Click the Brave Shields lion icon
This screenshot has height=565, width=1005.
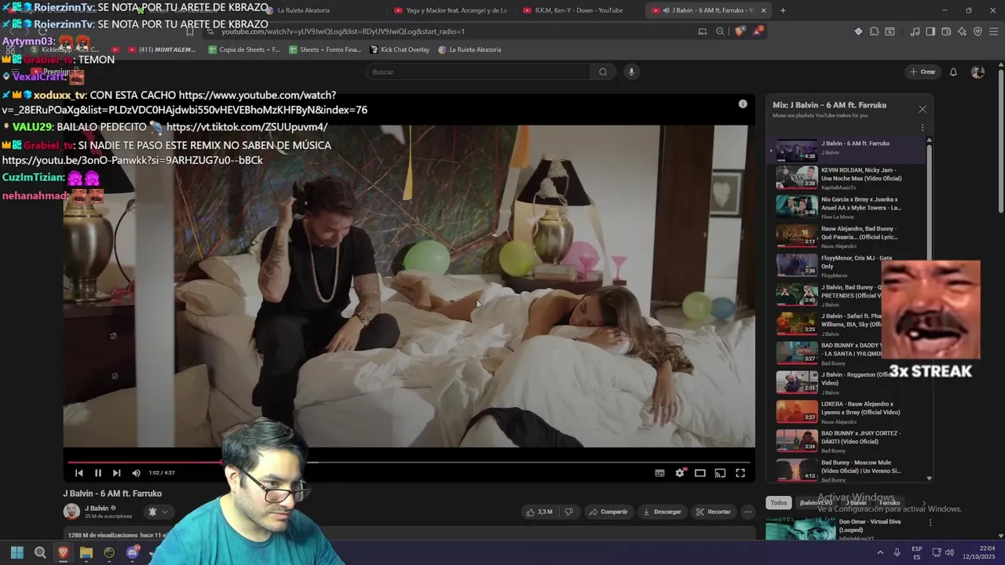pos(740,31)
